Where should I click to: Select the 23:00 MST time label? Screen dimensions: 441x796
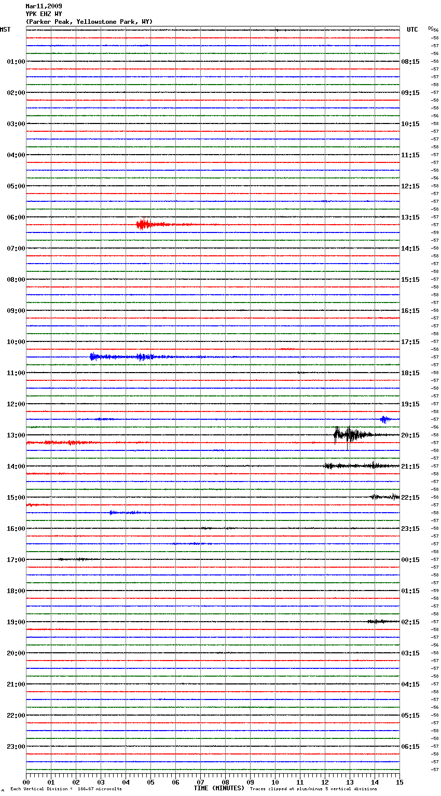coord(16,747)
